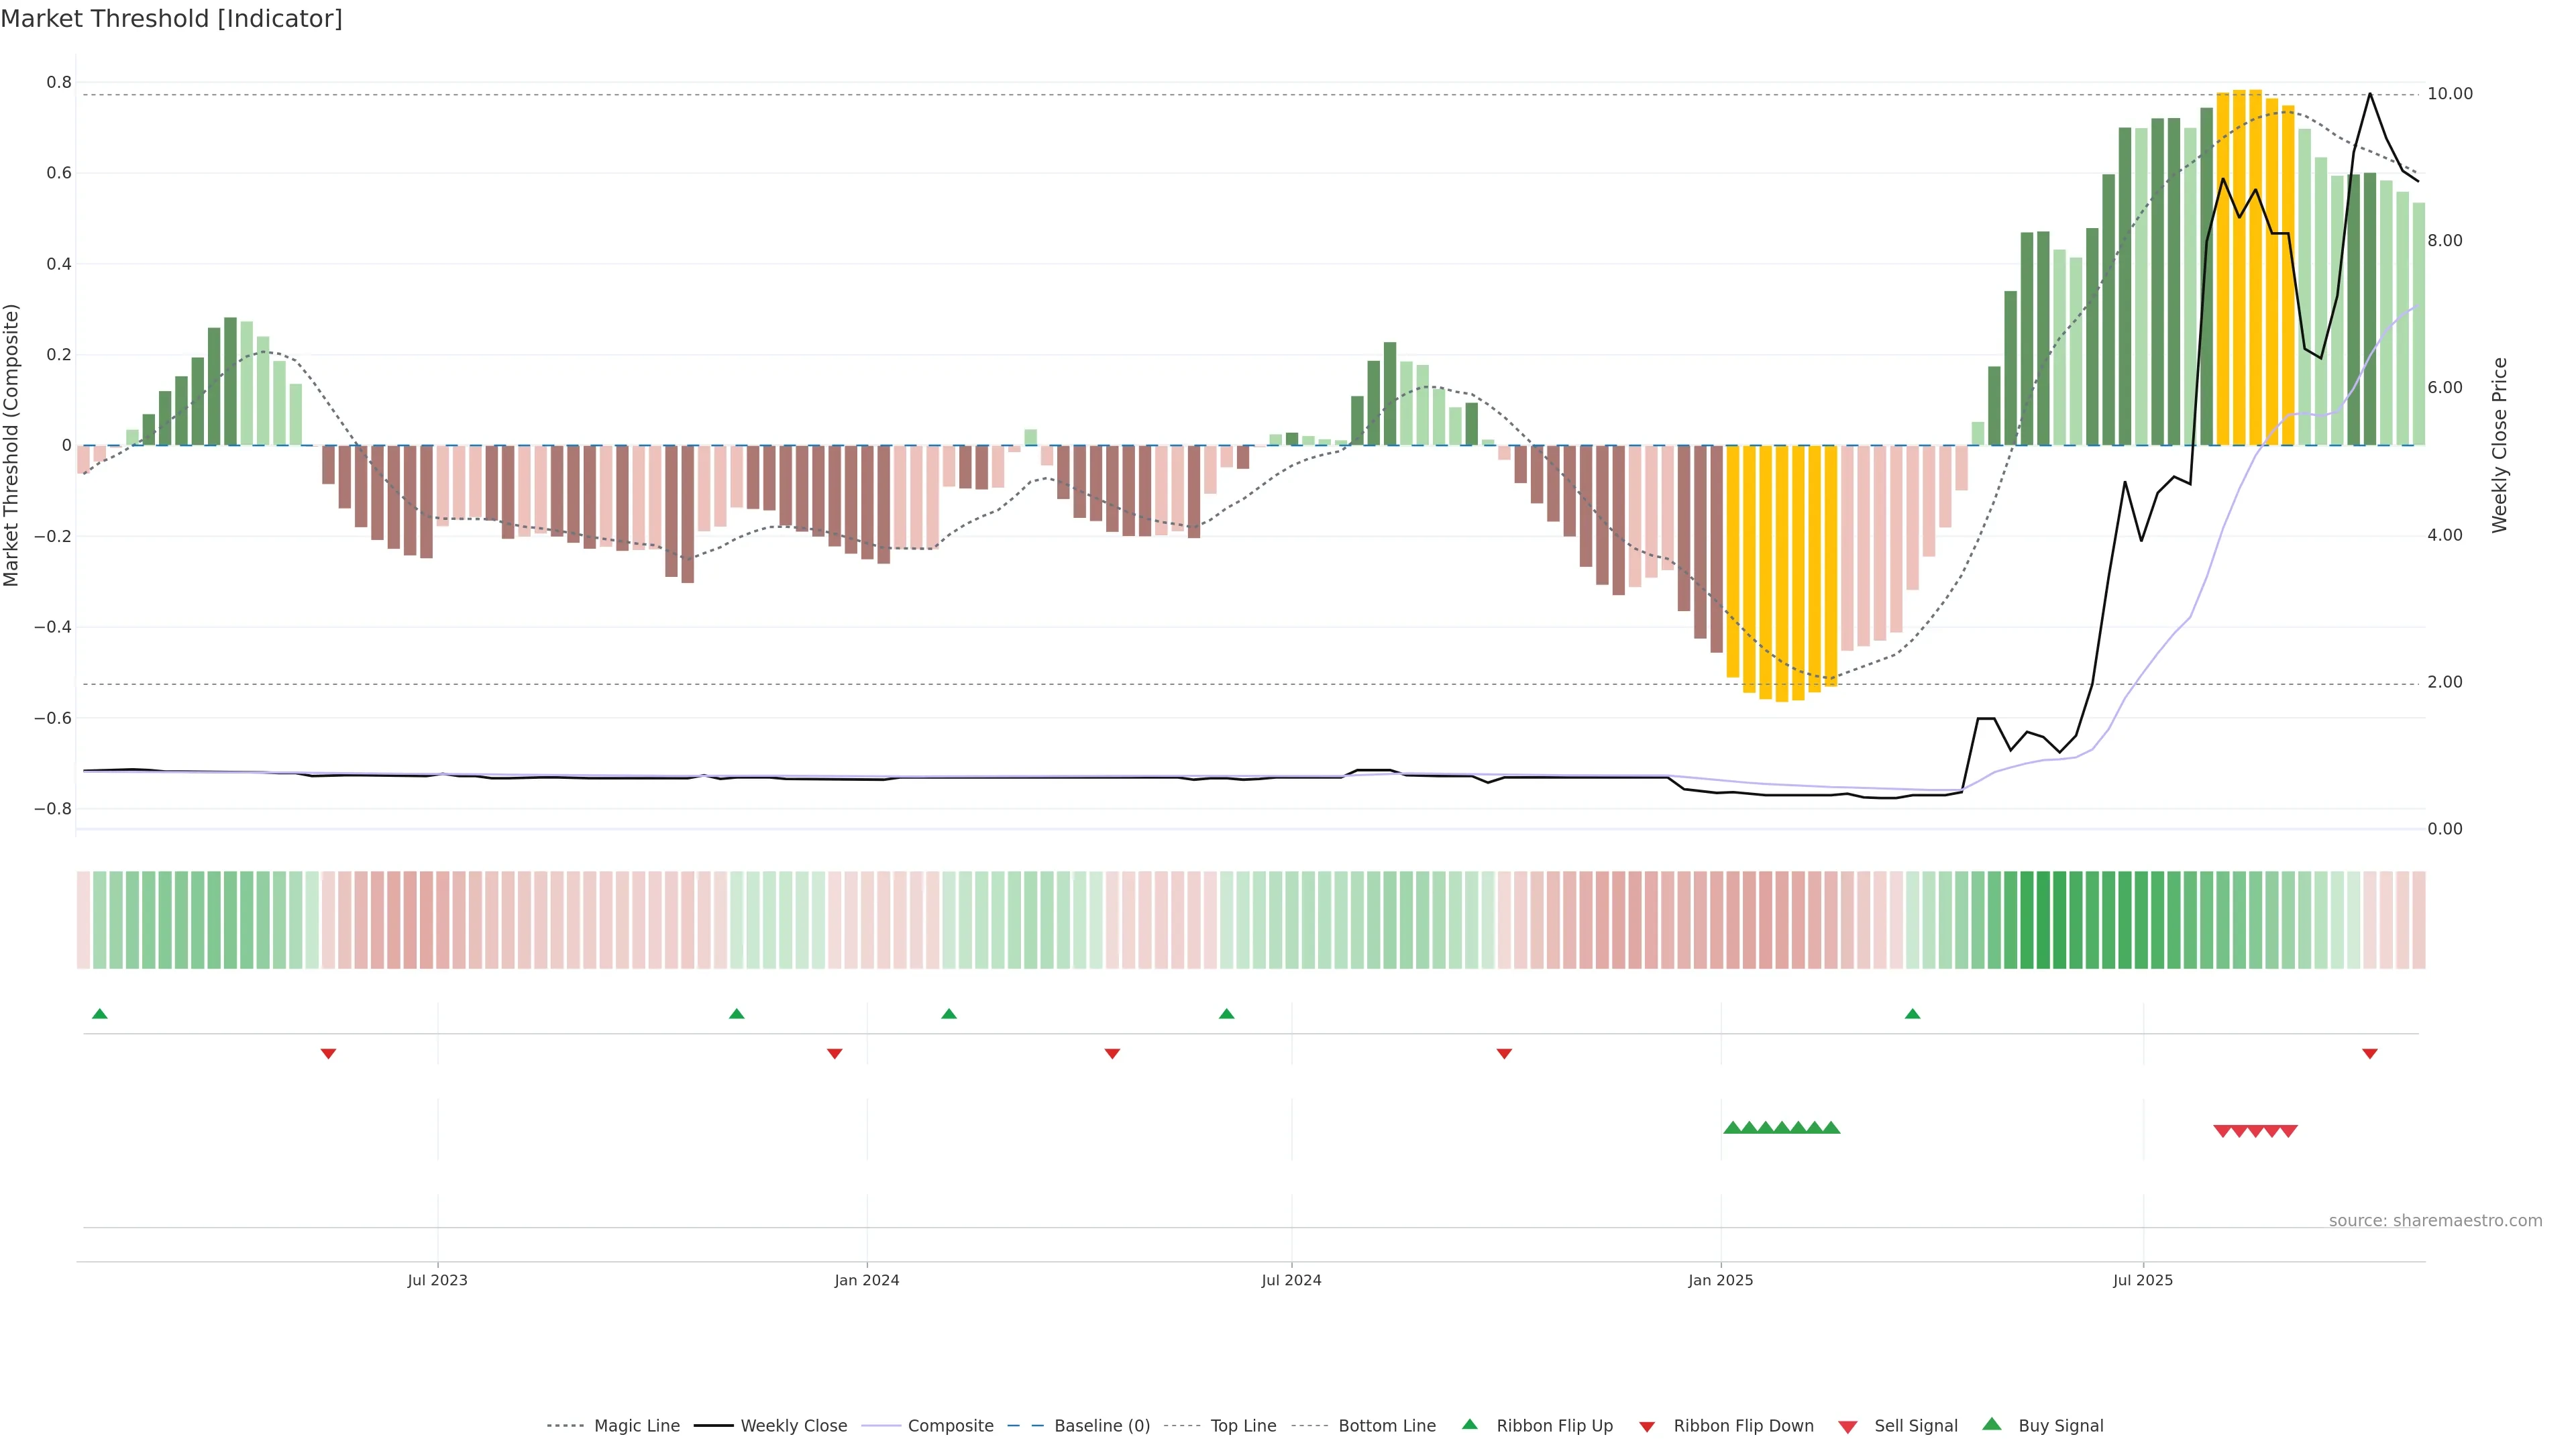This screenshot has width=2576, height=1449.
Task: Click the Sell Signal legend triangle icon
Action: coord(1848,1426)
